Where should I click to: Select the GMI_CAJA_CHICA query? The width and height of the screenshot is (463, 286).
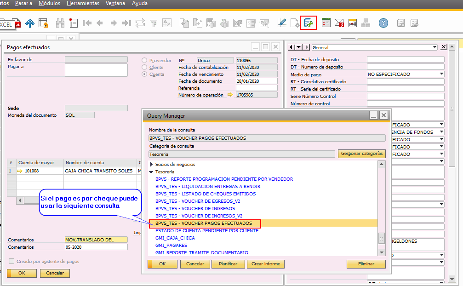[x=175, y=238]
